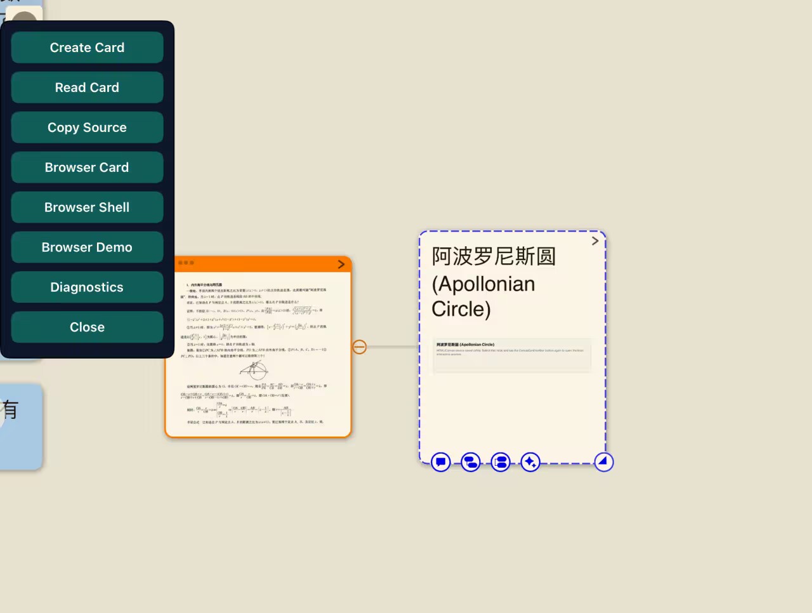Run the Browser Demo entry

87,247
